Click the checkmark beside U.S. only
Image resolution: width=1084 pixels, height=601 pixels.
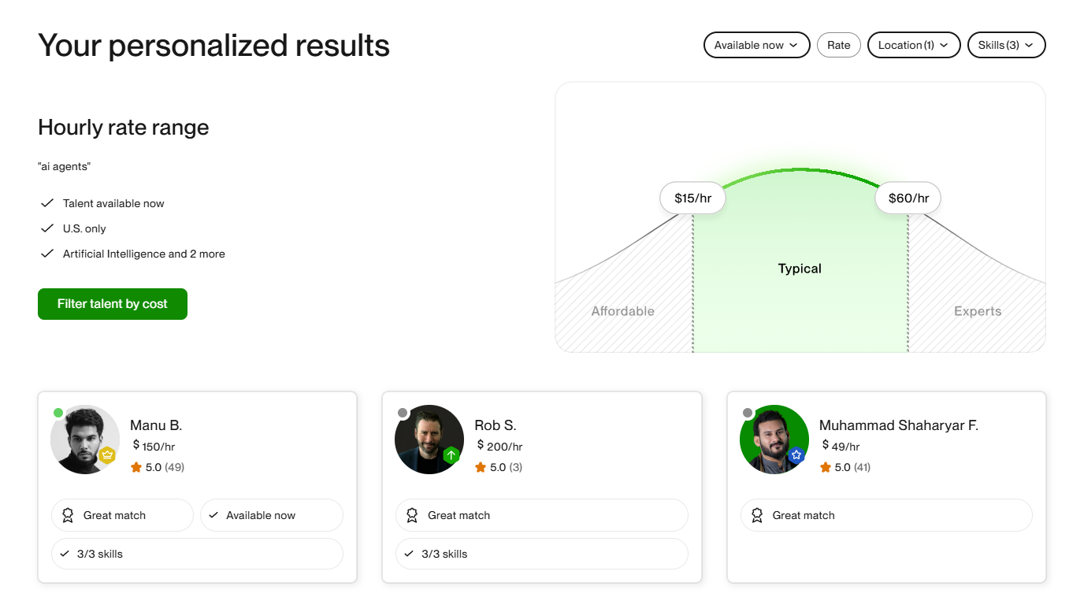click(46, 228)
